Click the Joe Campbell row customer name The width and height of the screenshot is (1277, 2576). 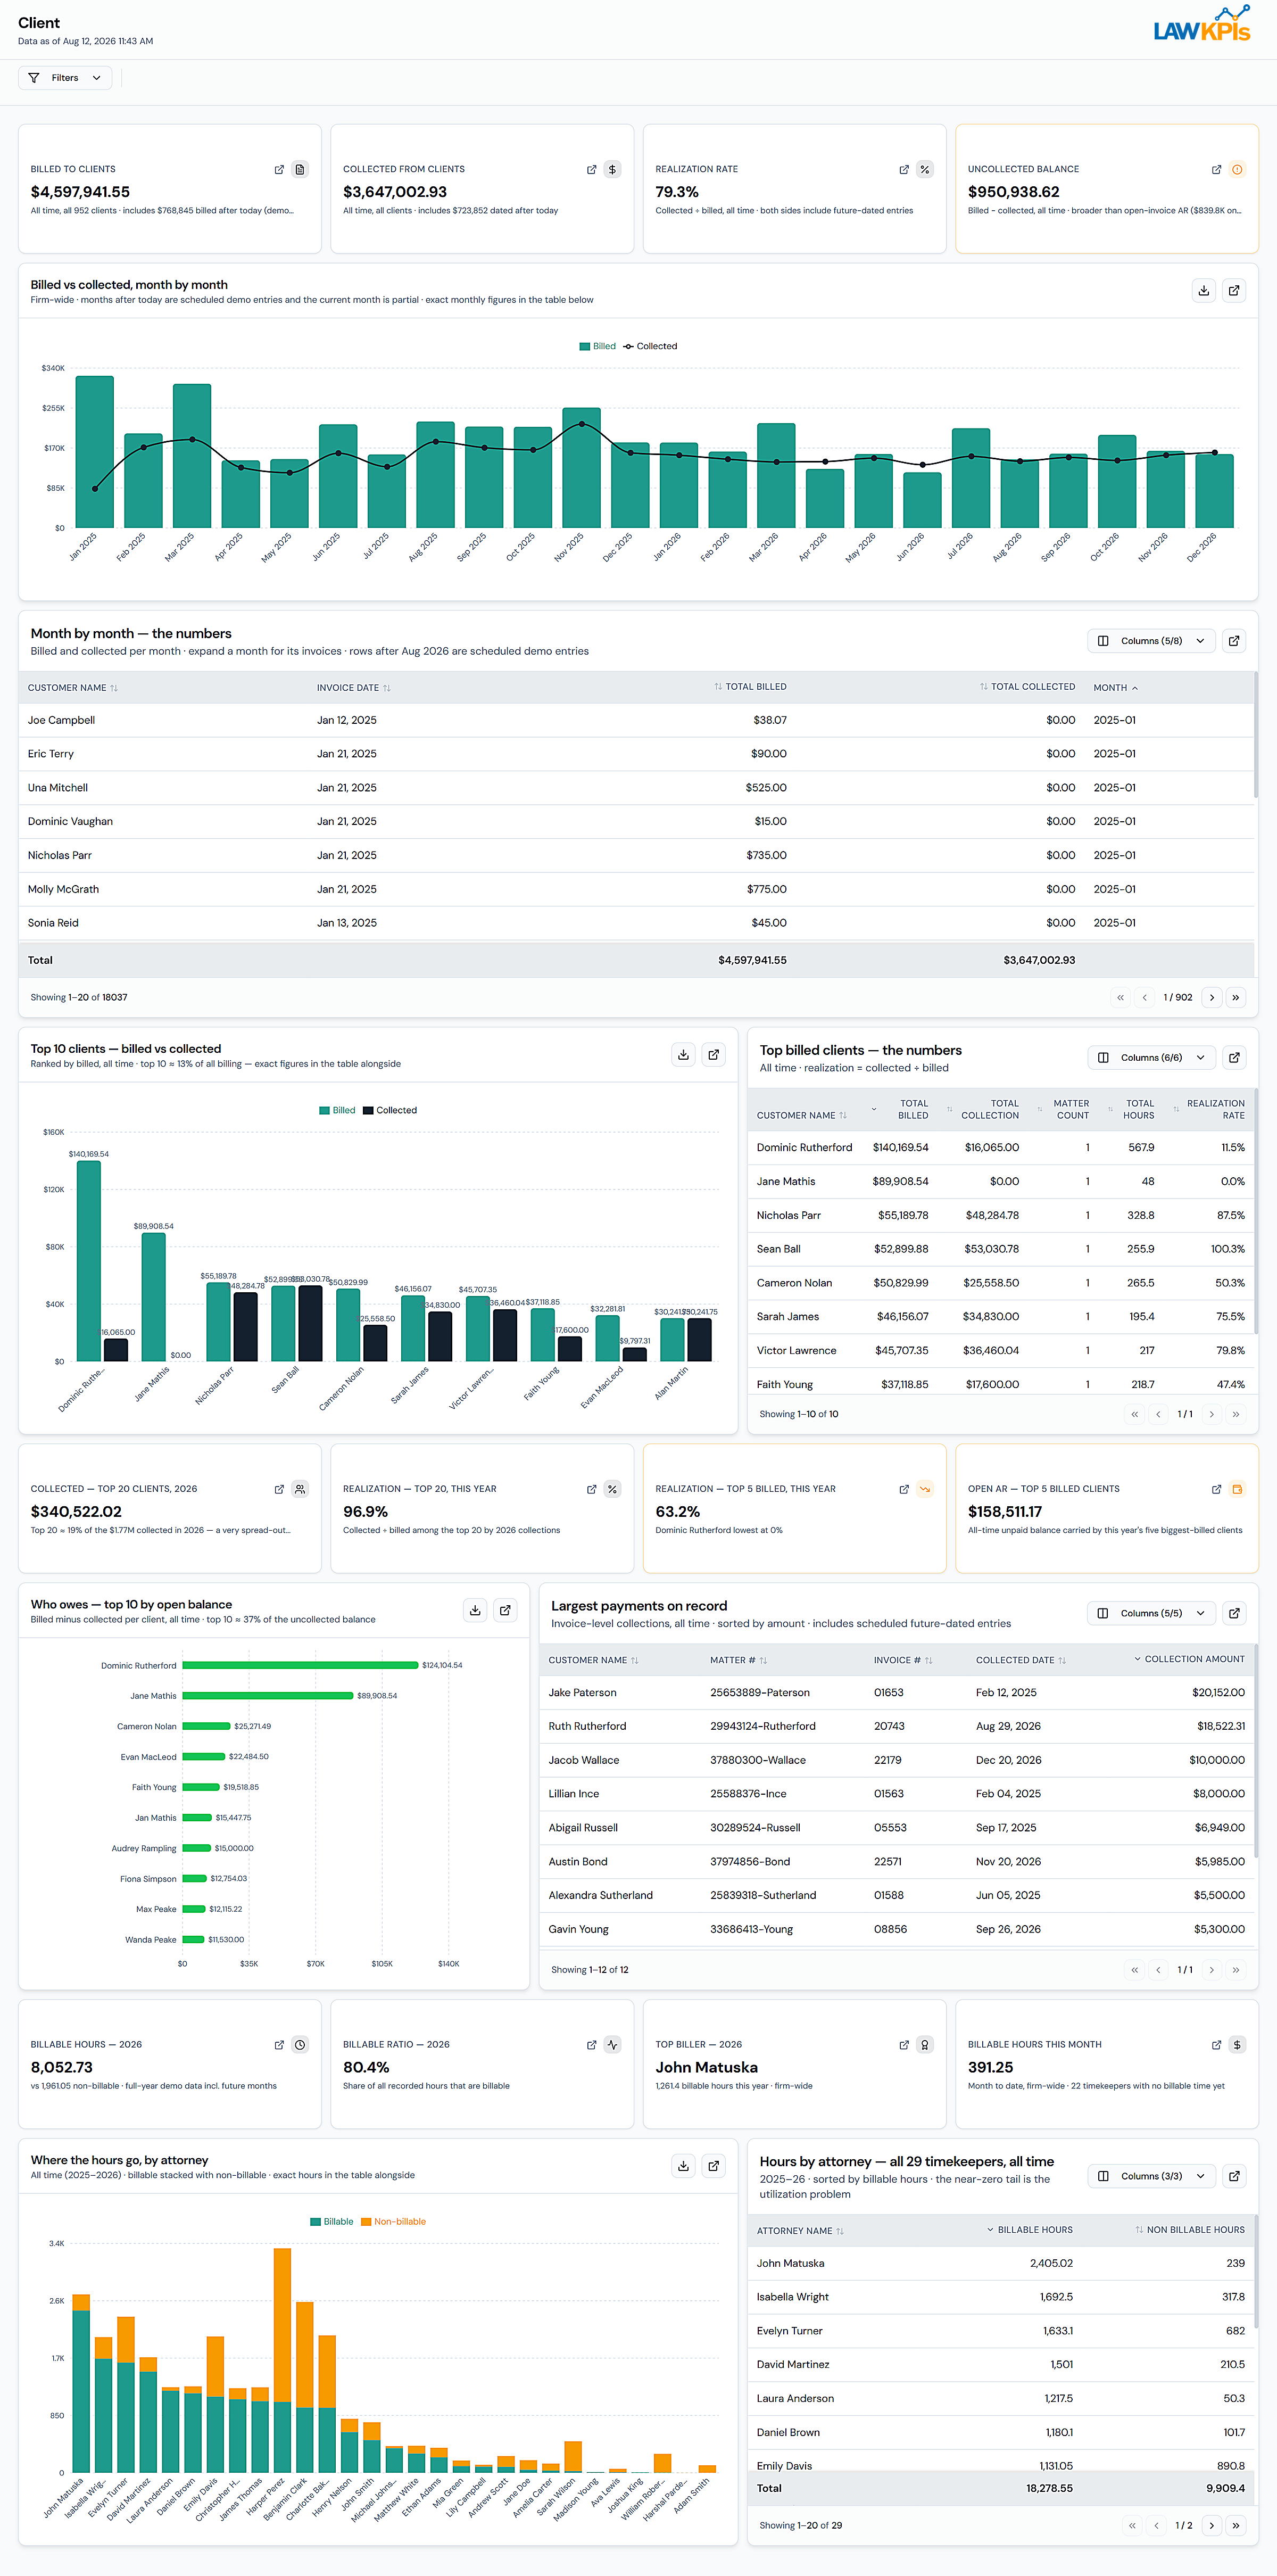(61, 720)
